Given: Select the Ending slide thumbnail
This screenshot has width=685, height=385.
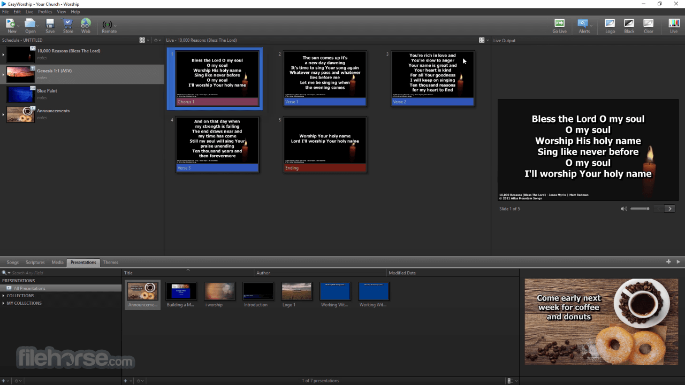Looking at the screenshot, I should click(x=325, y=144).
